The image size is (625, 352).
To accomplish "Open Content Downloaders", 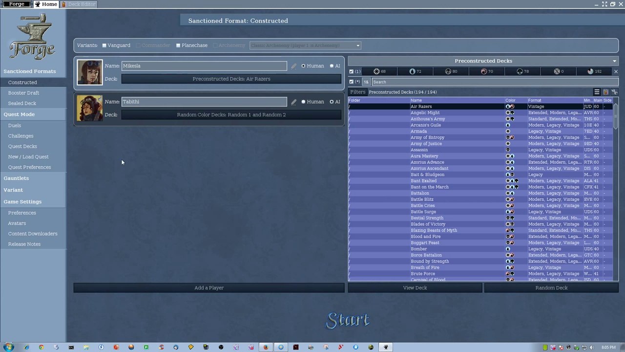I will coord(33,234).
